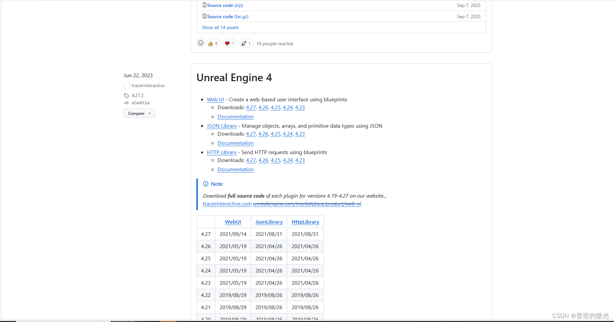Open the Web UI plugin link
The width and height of the screenshot is (614, 322).
pos(215,99)
